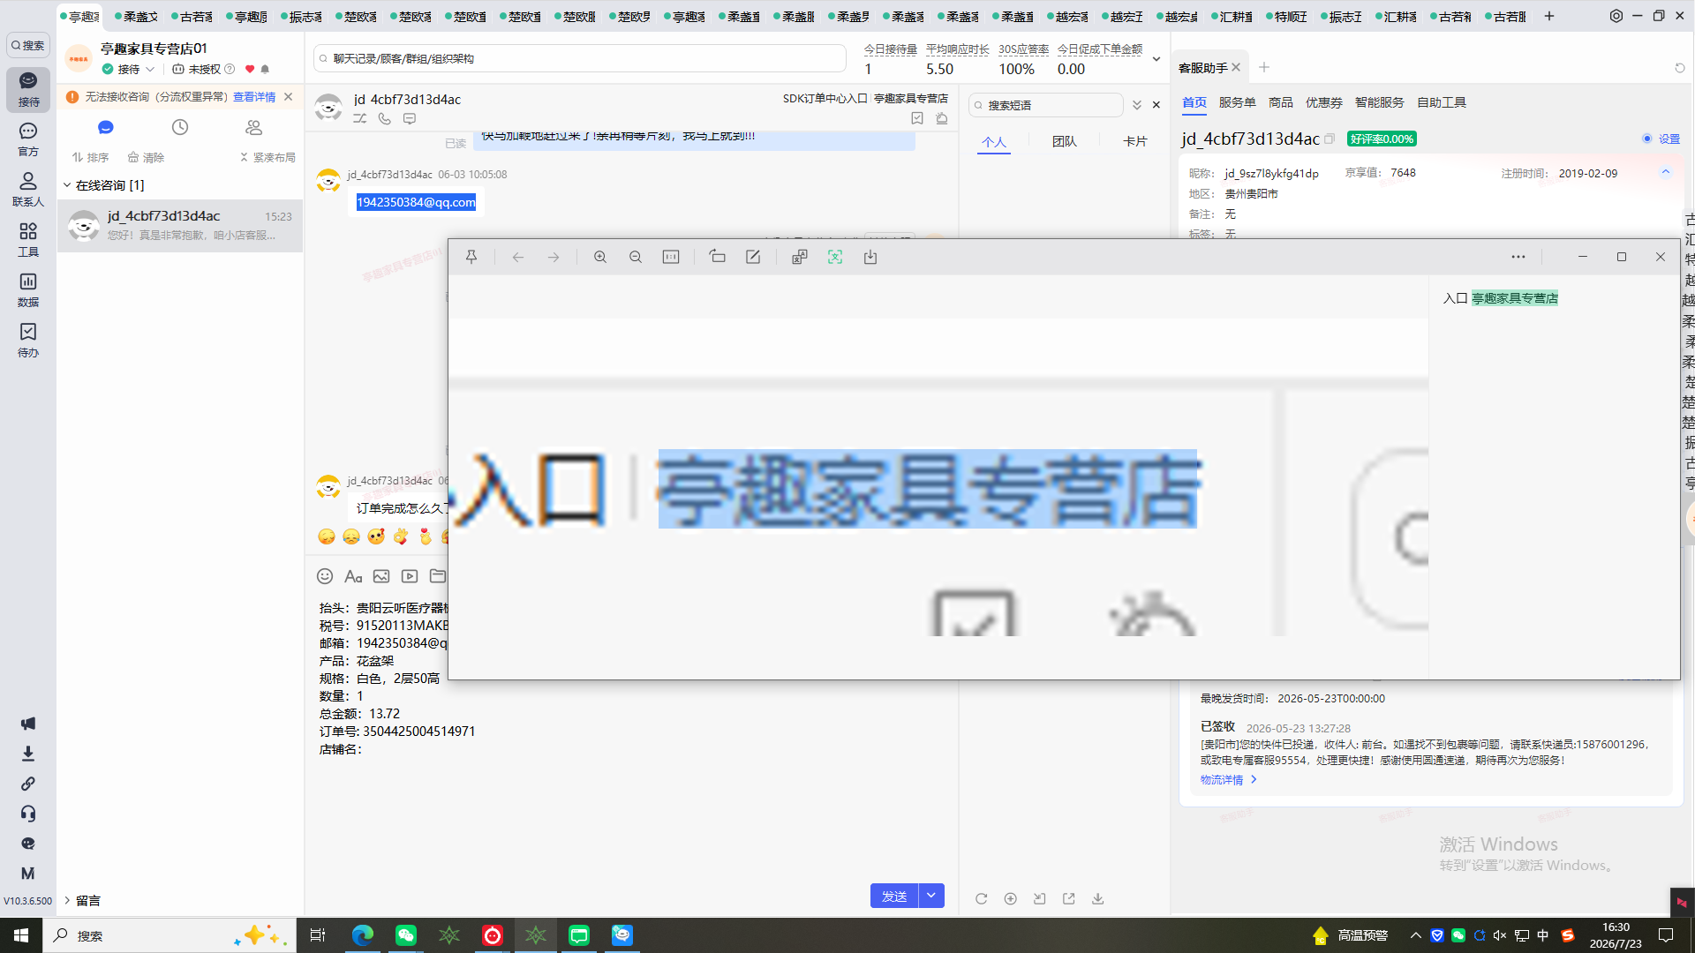Image resolution: width=1695 pixels, height=953 pixels.
Task: Open the 自助工具 tab
Action: 1442,102
